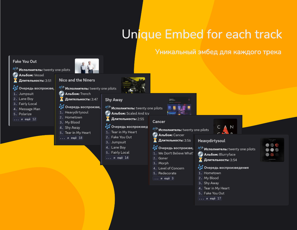Viewport: 297px width, 230px height.
Task: Click the '... и ещё 17' label
Action: coord(210,199)
